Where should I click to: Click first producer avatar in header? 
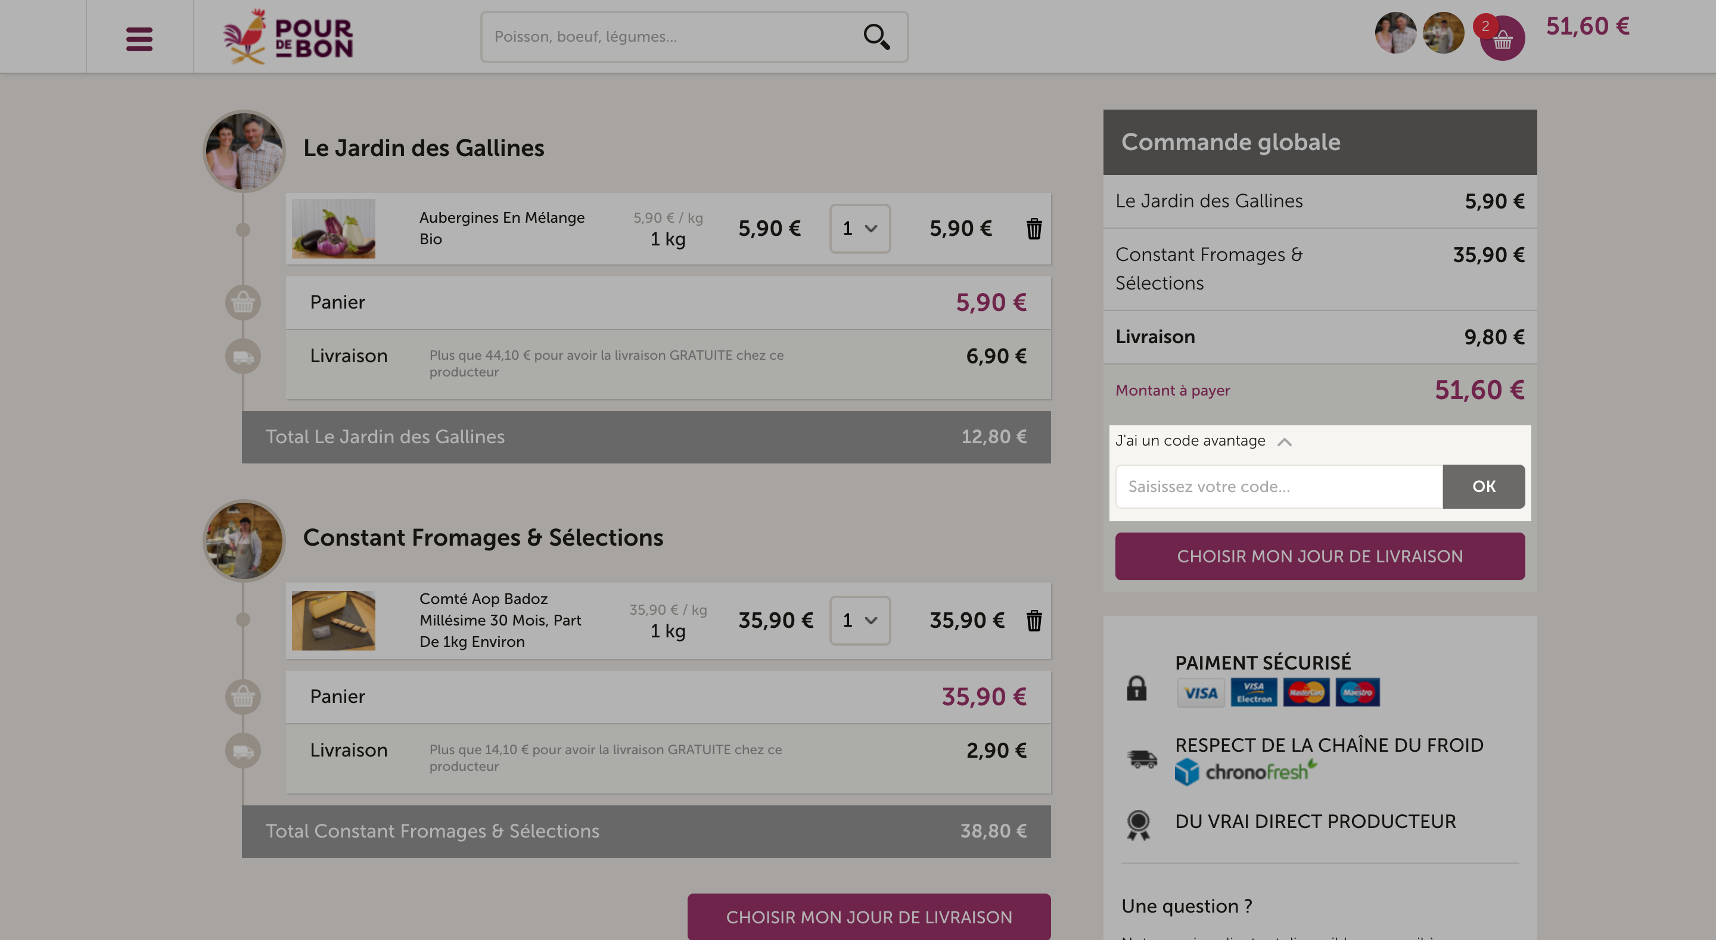tap(1395, 33)
